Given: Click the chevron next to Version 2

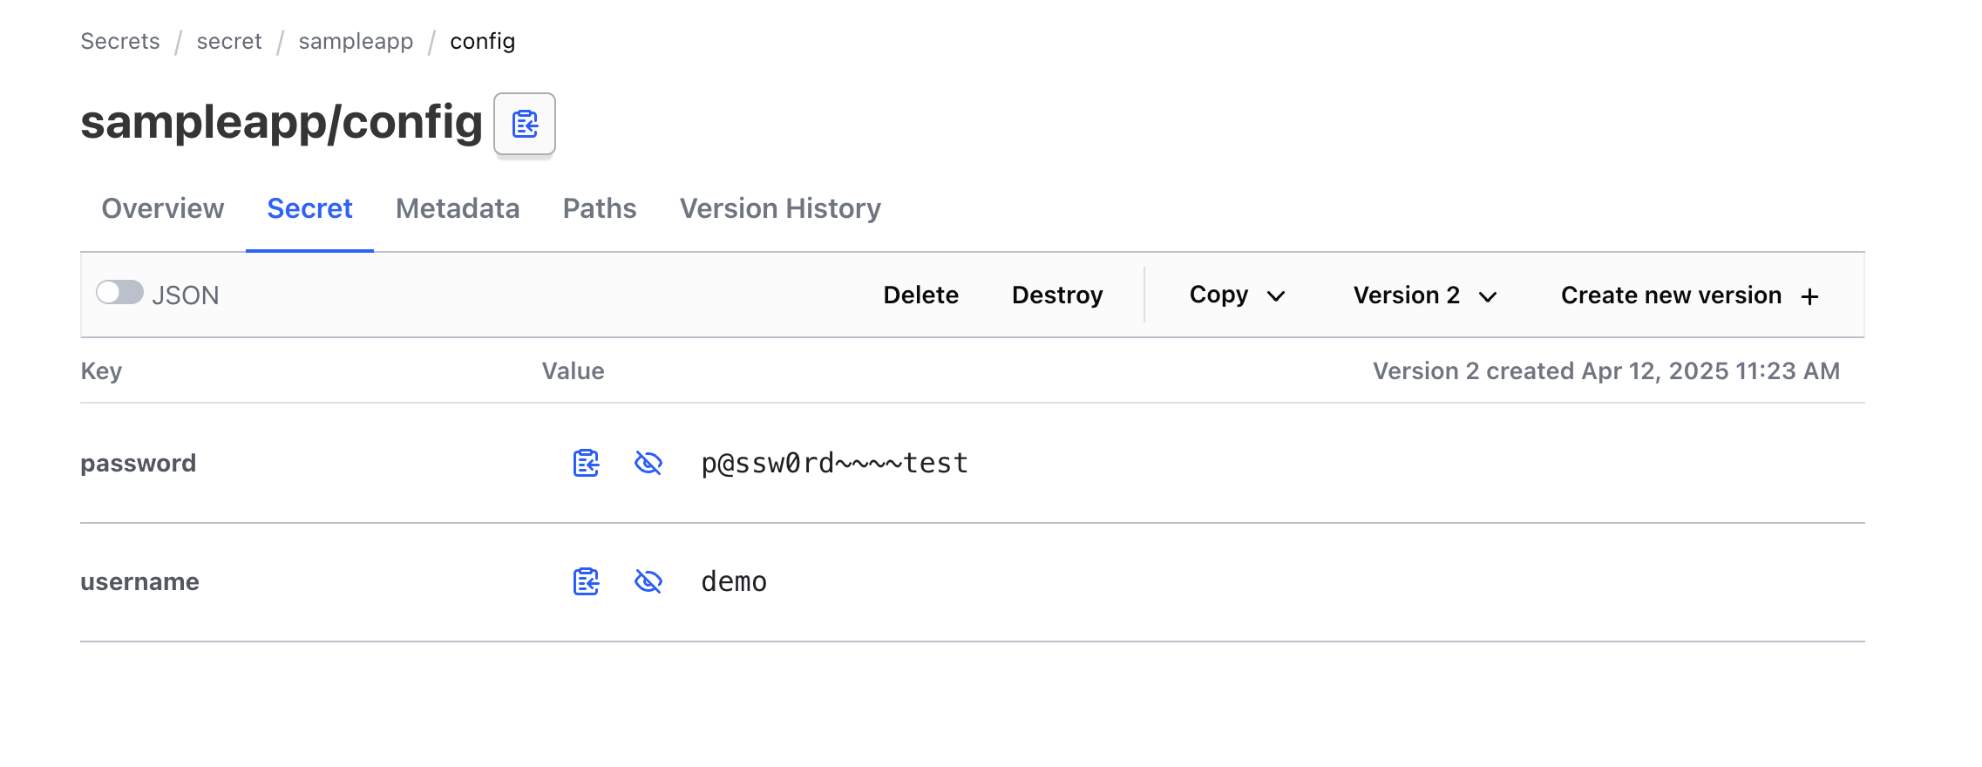Looking at the screenshot, I should 1489,296.
